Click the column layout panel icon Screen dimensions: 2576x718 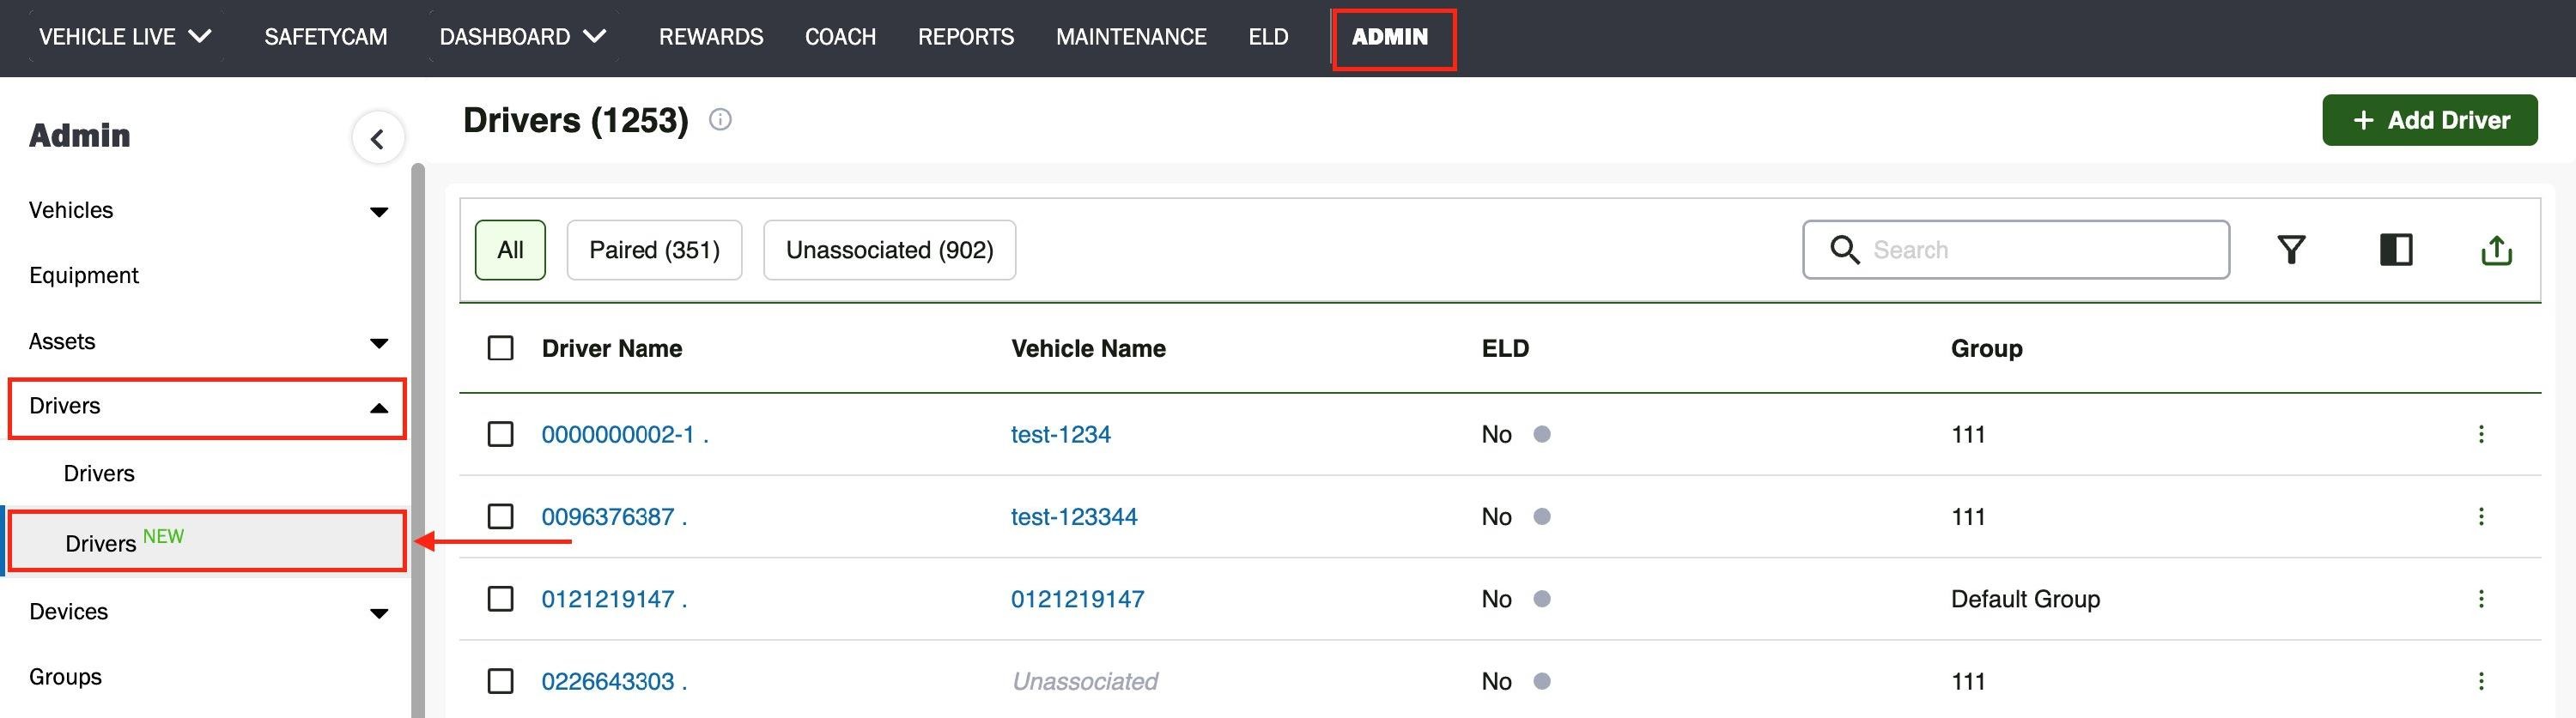tap(2396, 250)
